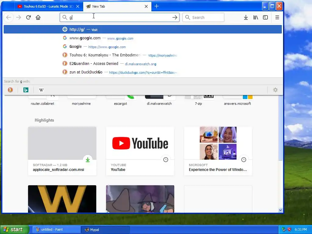
Task: Toggle the sidebar icon
Action: (265, 17)
